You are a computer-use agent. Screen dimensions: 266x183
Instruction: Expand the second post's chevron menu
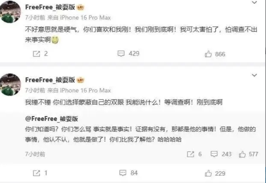coord(254,75)
